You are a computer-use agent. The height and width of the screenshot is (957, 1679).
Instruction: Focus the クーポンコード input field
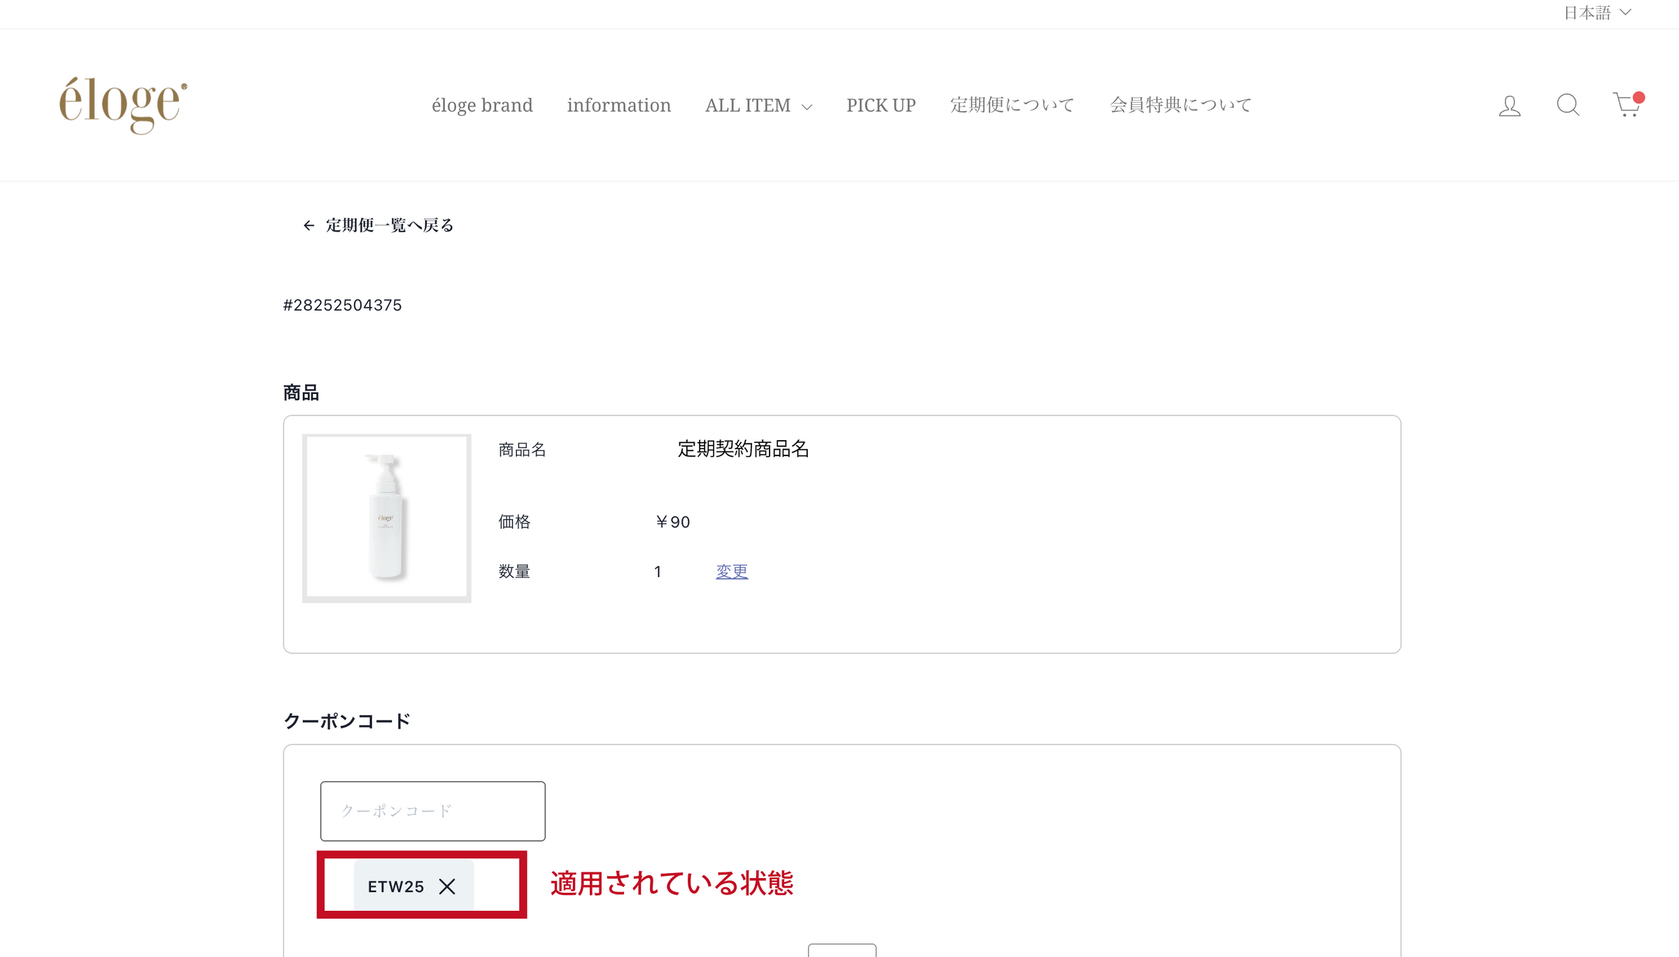point(432,811)
